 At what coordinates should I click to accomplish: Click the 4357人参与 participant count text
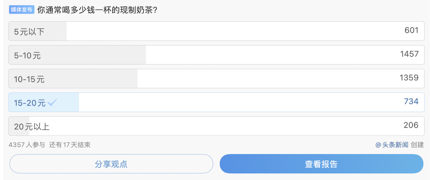point(27,145)
